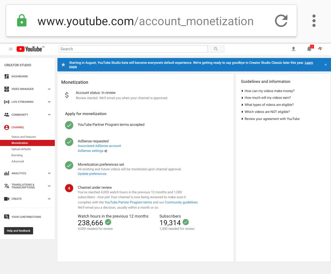
Task: Click the Community people icon
Action: (x=6, y=114)
